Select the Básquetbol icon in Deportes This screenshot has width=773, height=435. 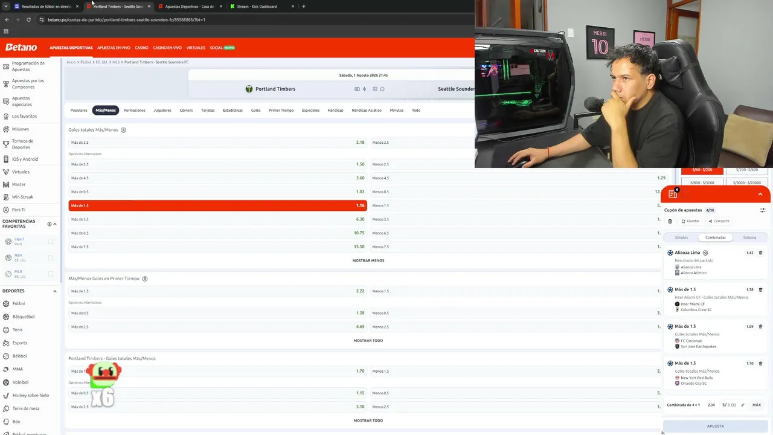[x=6, y=317]
